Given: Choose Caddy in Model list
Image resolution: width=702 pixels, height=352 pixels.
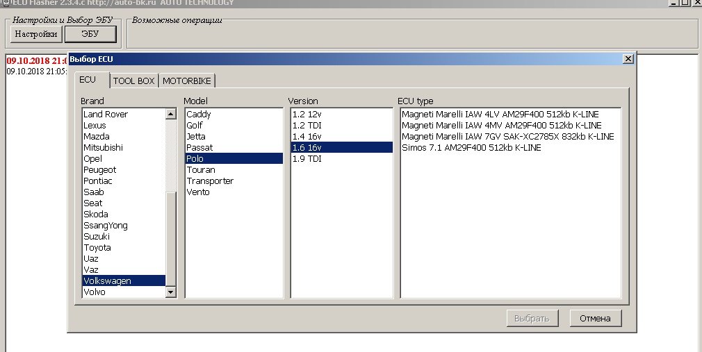Looking at the screenshot, I should [234, 114].
